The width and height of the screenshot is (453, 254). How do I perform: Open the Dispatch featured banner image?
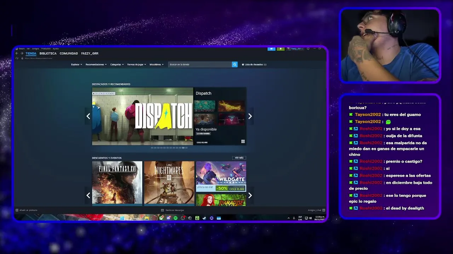tap(143, 116)
